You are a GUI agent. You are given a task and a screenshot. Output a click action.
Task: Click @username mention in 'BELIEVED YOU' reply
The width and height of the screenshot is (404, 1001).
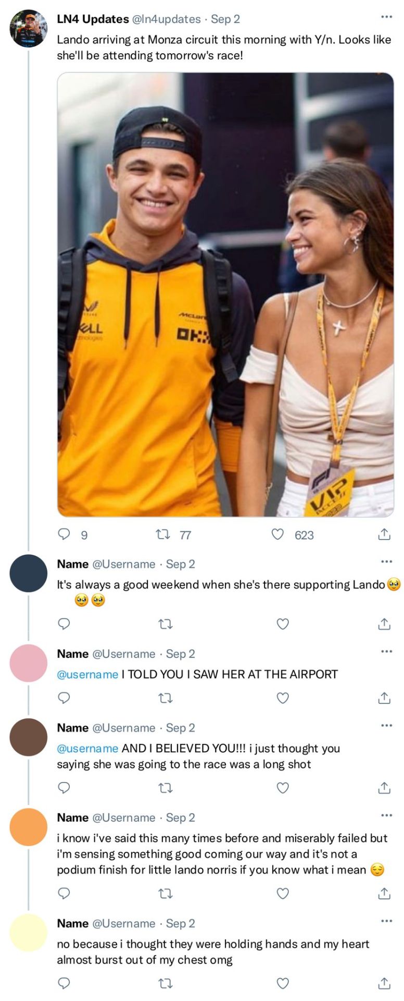tap(87, 748)
